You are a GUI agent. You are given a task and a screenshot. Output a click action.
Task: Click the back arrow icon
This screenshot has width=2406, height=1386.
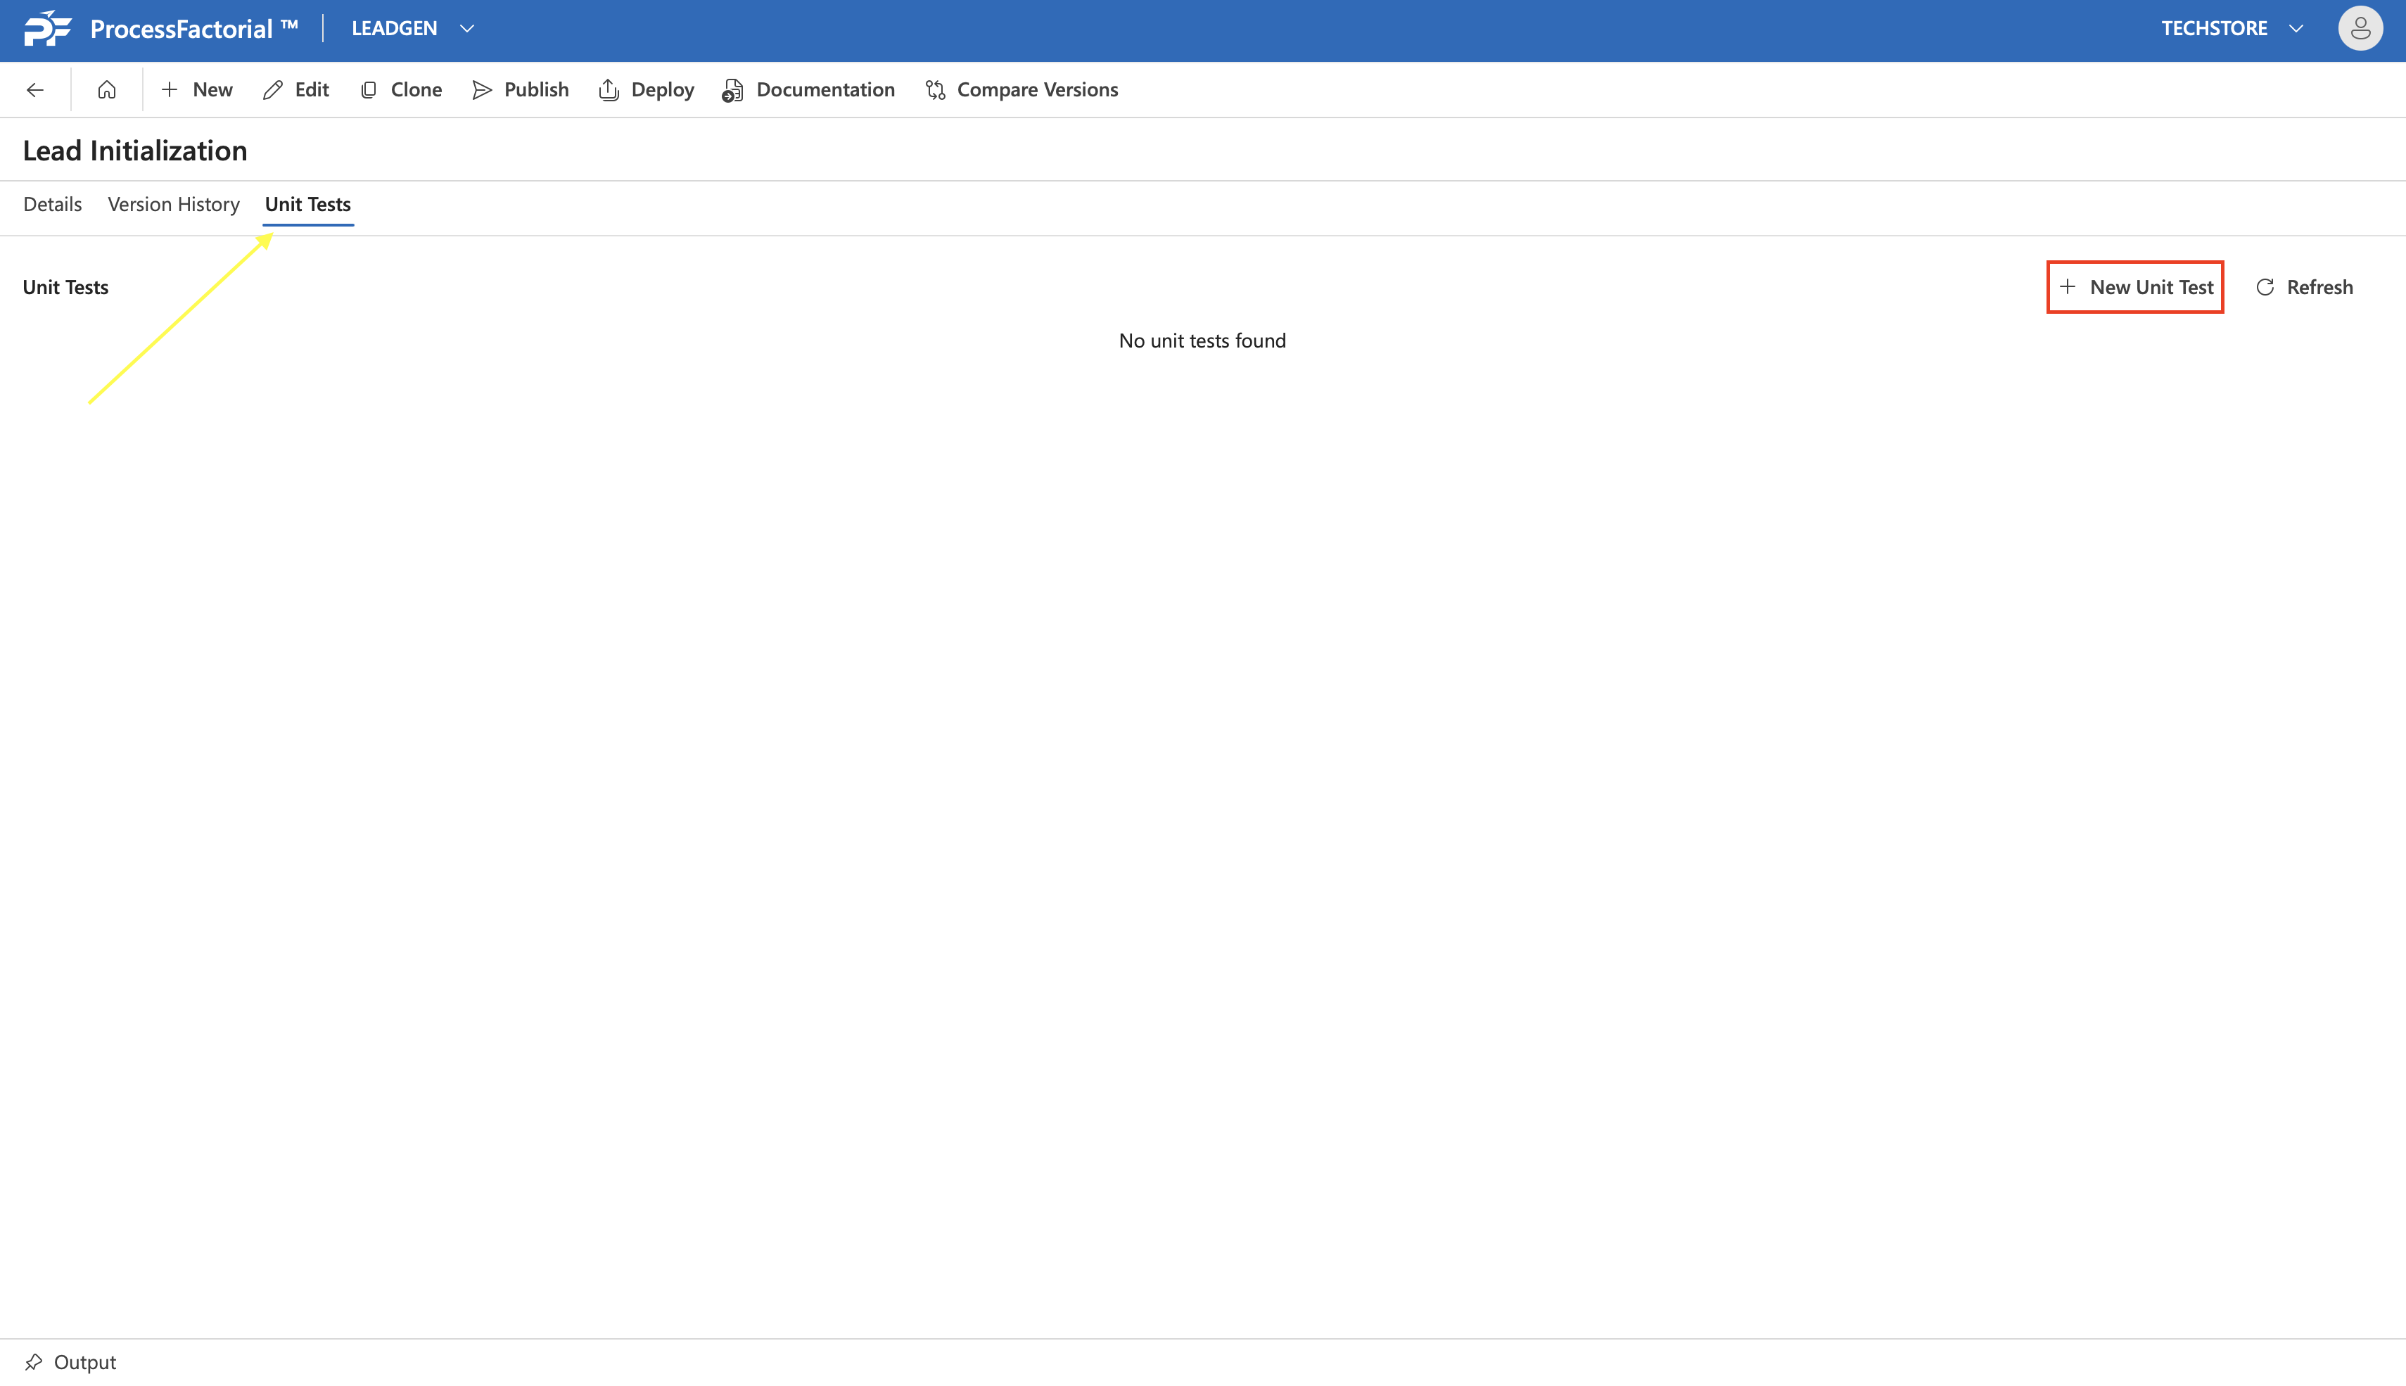[35, 89]
